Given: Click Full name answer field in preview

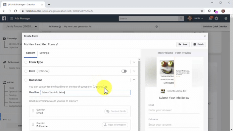Looking at the screenshot, I should pos(174,125).
